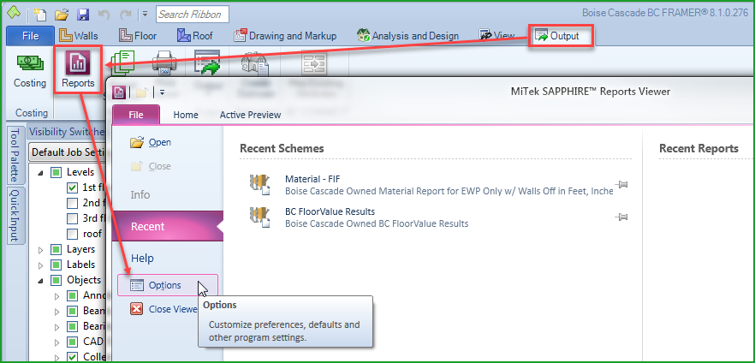Viewport: 755px width, 363px height.
Task: Open the Active Preview tab
Action: coord(250,115)
